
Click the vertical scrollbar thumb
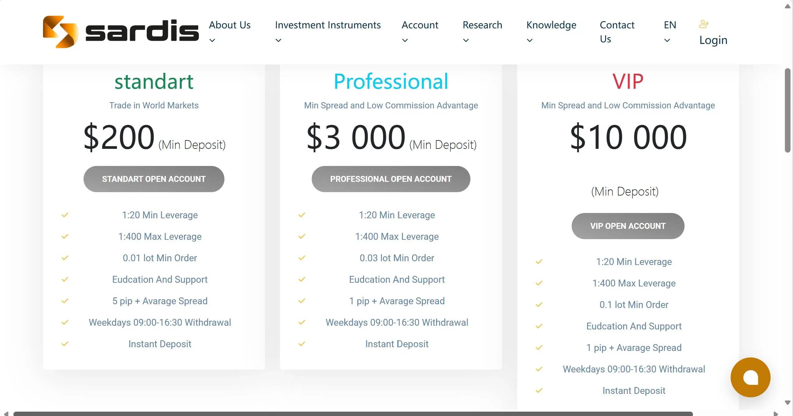[788, 110]
